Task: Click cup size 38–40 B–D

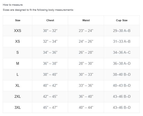Action: (x=122, y=74)
